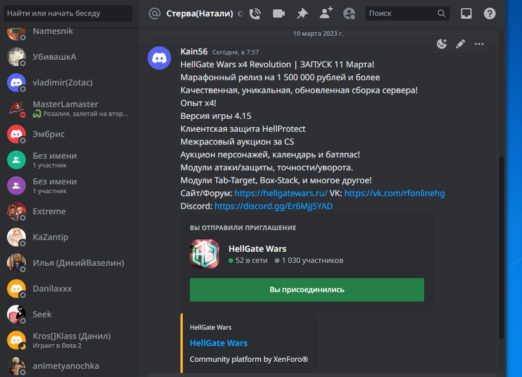Click the Вы присоединились button
522x377 pixels.
coord(306,290)
